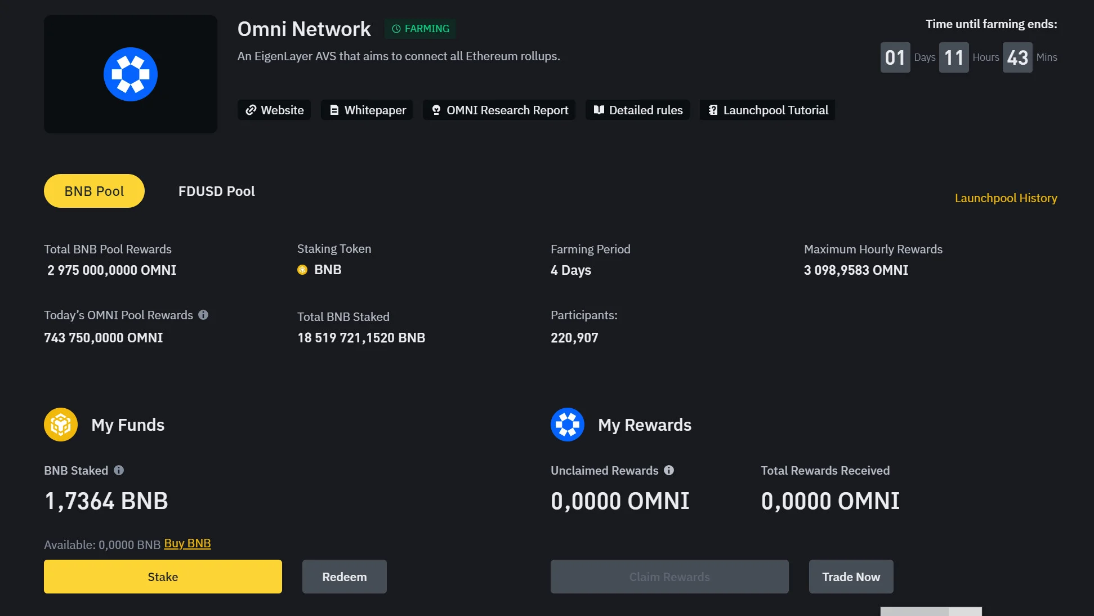This screenshot has width=1094, height=616.
Task: Click the '2 975 000,0000 OMNI' total rewards value
Action: [x=112, y=270]
